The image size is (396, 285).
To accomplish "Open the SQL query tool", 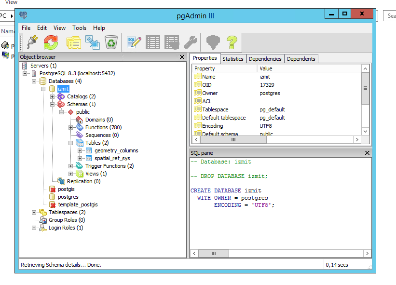I will (x=134, y=42).
